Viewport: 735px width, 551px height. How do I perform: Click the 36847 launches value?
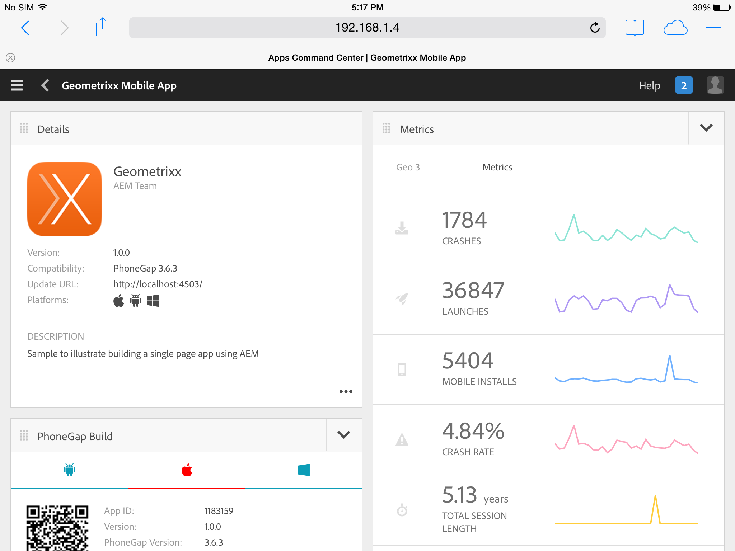473,290
